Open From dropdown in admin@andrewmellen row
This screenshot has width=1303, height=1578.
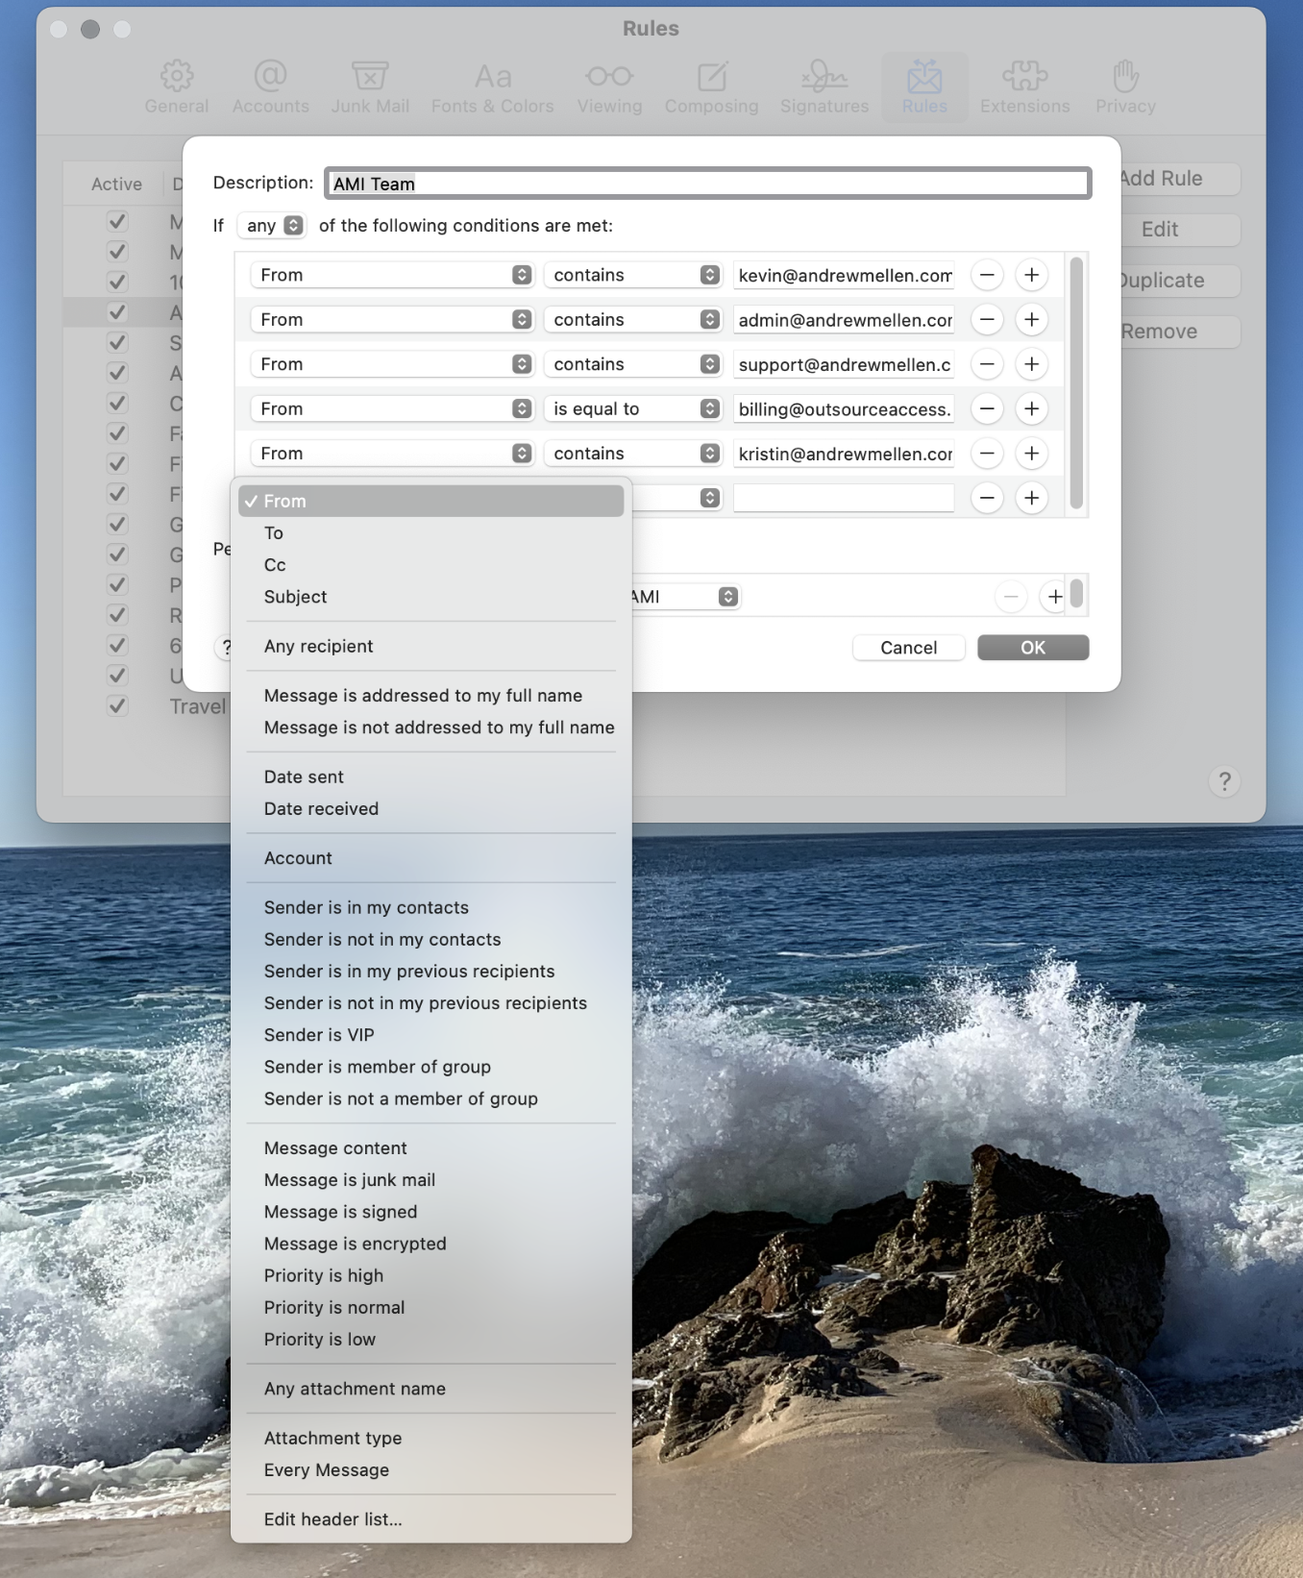coord(392,319)
